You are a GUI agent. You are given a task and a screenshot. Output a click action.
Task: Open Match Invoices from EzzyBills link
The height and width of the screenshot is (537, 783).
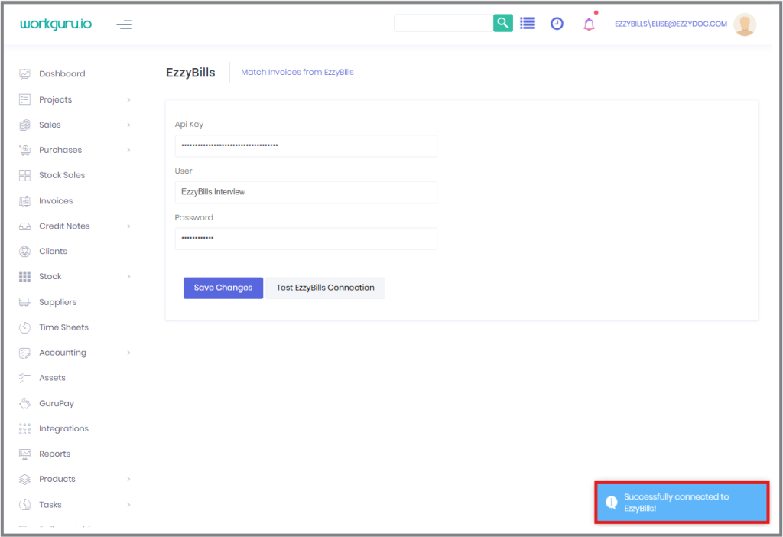[x=297, y=72]
